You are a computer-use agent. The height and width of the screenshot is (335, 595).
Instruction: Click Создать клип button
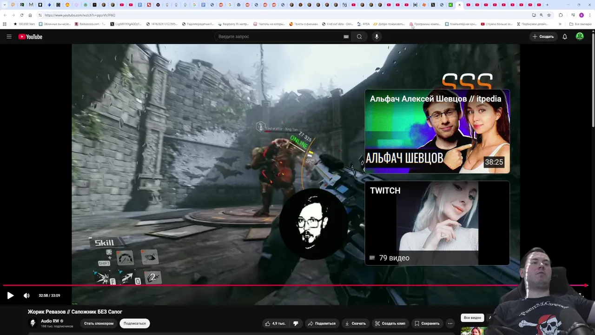coord(390,323)
